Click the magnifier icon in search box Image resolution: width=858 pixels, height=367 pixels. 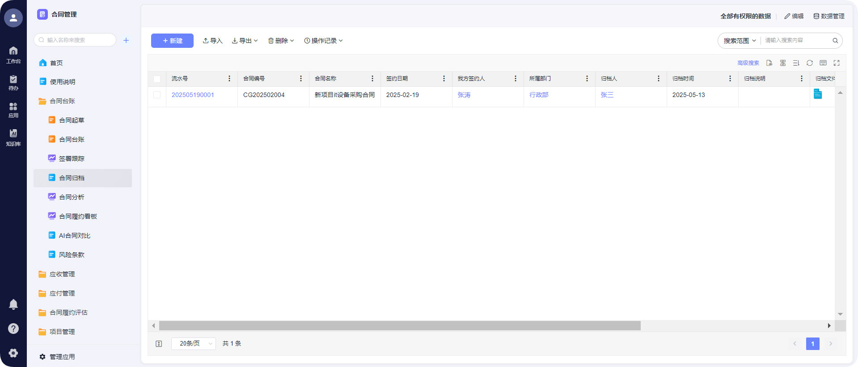(835, 41)
